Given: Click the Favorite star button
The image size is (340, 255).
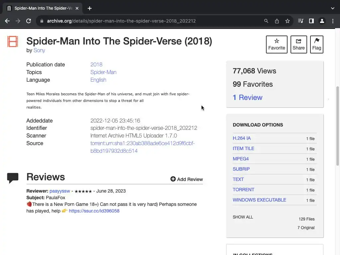Looking at the screenshot, I should coord(277,44).
